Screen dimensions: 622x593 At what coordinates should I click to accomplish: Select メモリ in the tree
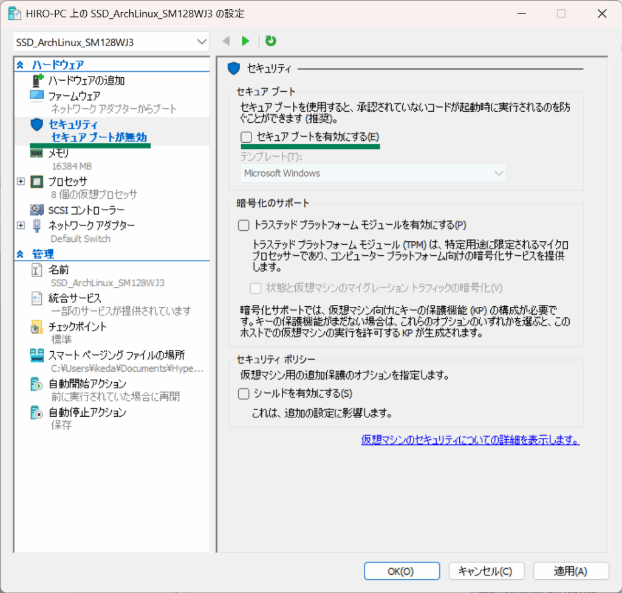[59, 153]
